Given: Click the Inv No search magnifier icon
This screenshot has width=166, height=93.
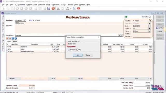Looking at the screenshot, I should pos(150,21).
